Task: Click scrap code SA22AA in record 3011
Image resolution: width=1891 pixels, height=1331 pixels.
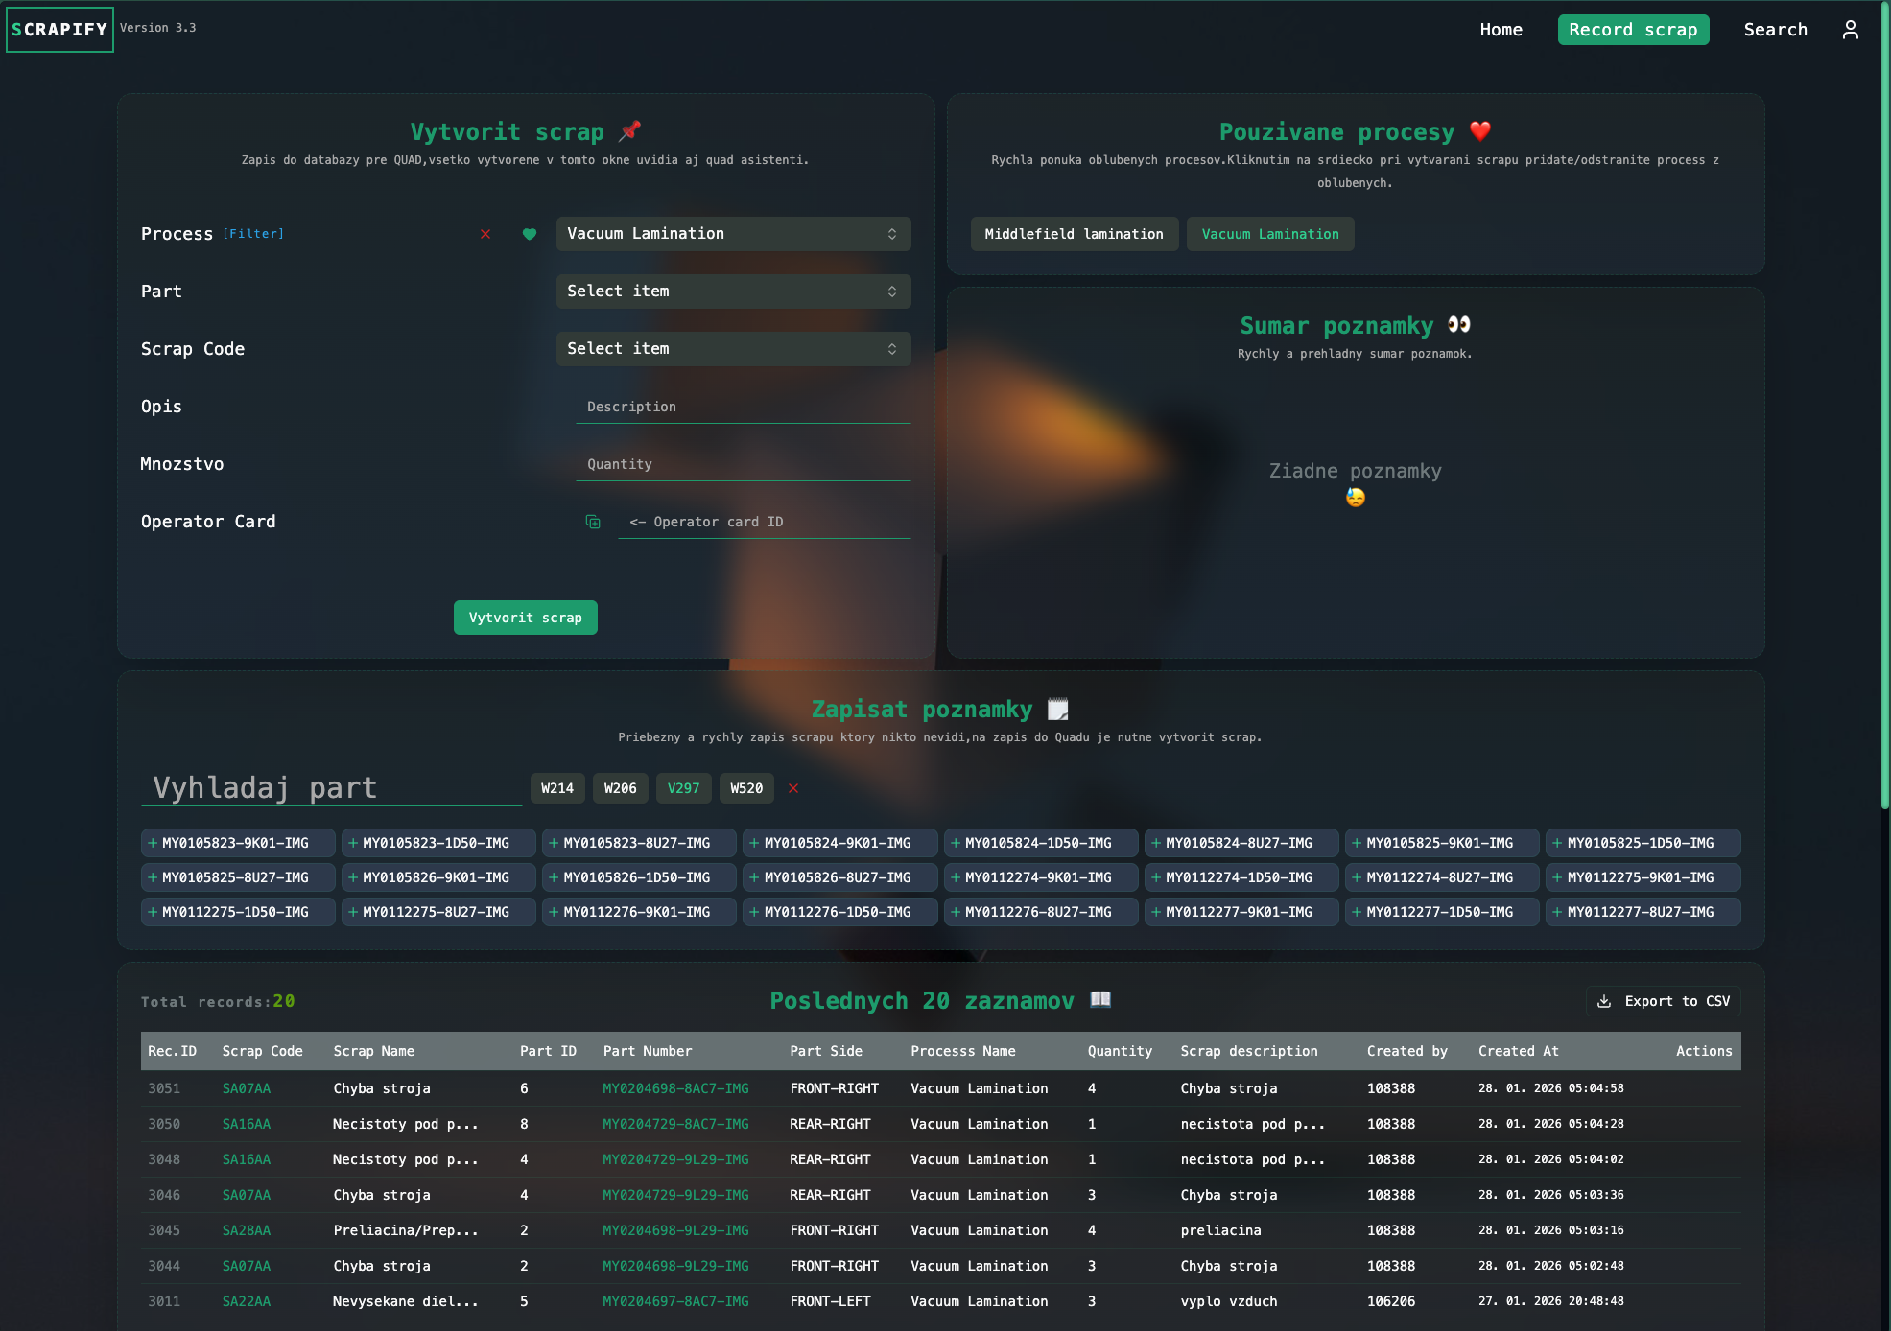Action: (247, 1301)
